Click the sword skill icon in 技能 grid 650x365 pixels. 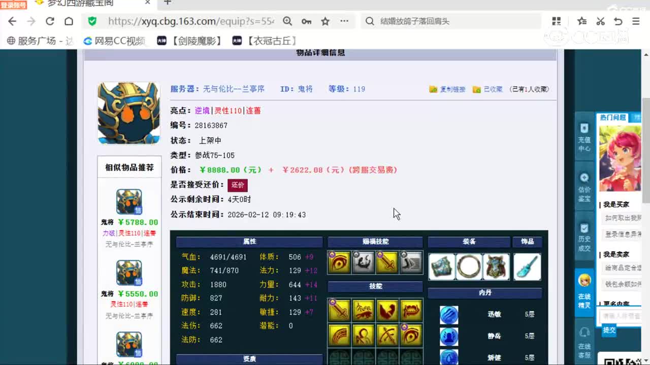339,310
